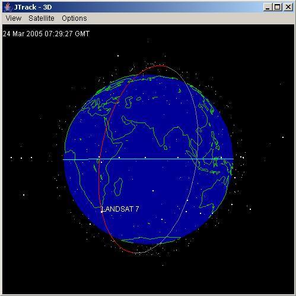Select the LANDSAT 7 satellite marker dot
This screenshot has width=296, height=296.
[101, 212]
